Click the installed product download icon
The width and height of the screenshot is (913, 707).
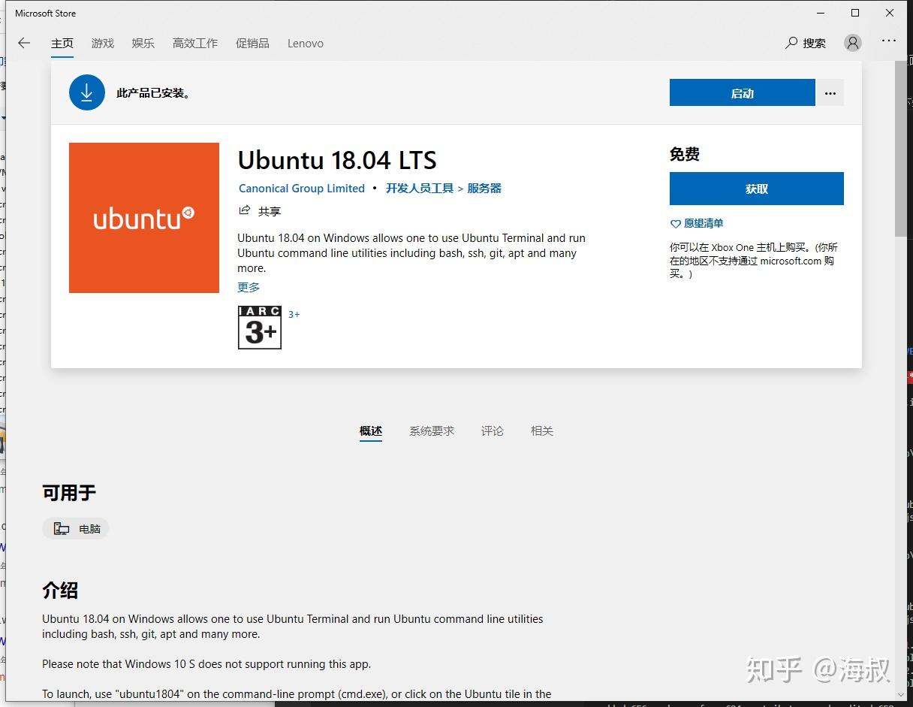pos(86,92)
